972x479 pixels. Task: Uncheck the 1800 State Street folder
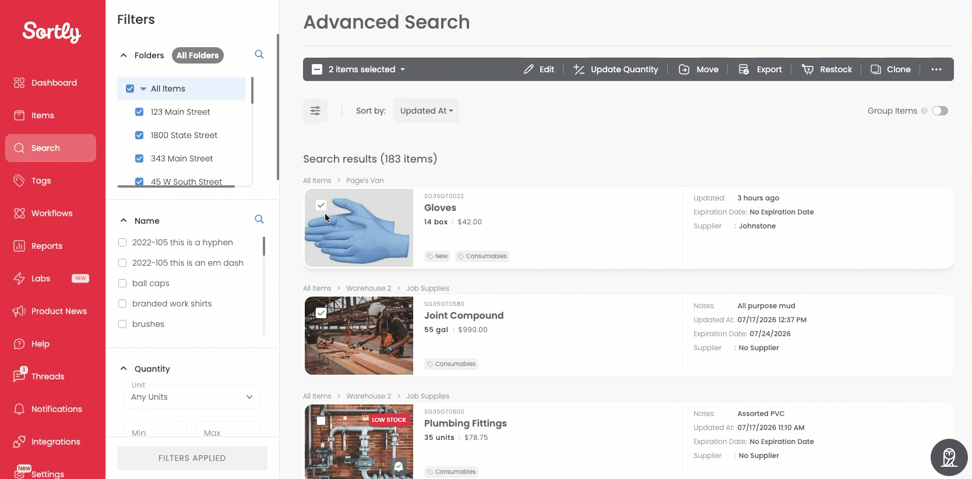pos(139,135)
